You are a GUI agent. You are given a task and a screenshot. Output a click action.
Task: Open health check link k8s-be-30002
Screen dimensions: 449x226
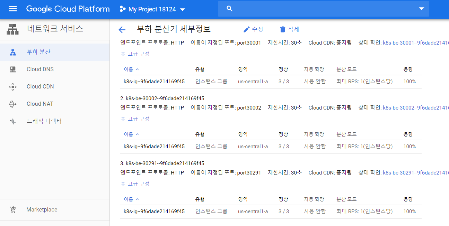(x=416, y=107)
